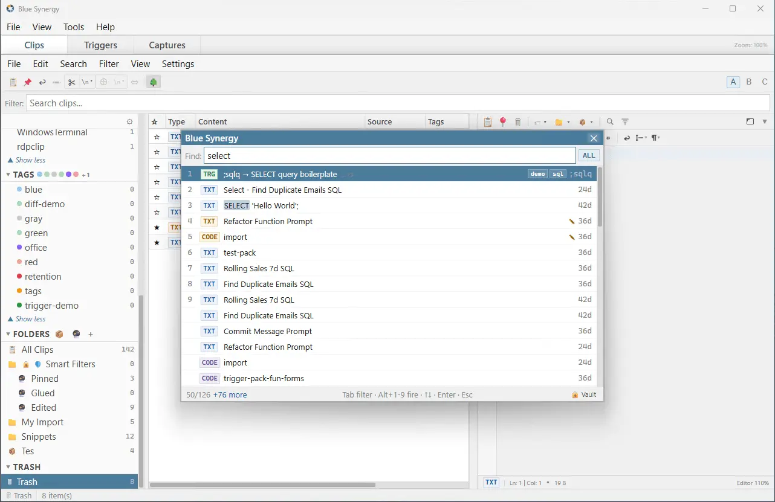Toggle the red color dot in the TAGS header
Screen dimensions: 775x502
click(76, 175)
